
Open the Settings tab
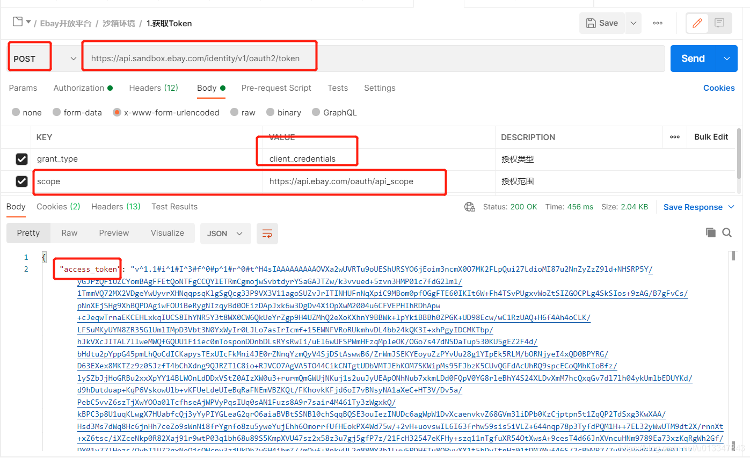(x=380, y=88)
